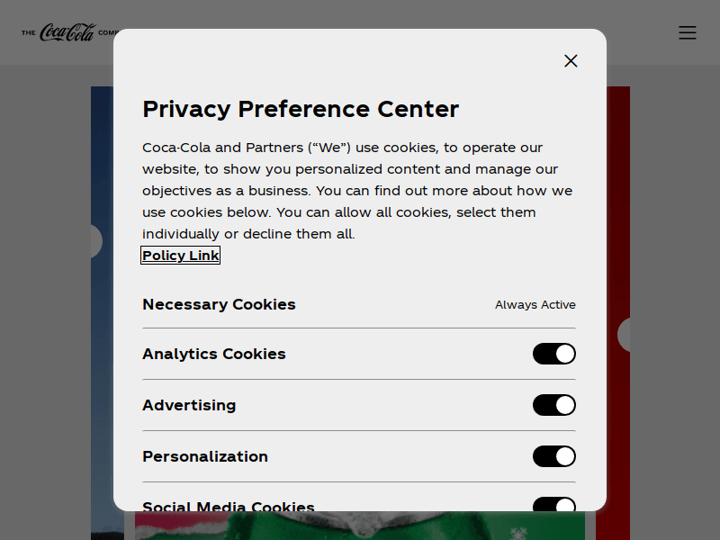The image size is (720, 540).
Task: Toggle the Personalization cookies switch
Action: pos(553,456)
